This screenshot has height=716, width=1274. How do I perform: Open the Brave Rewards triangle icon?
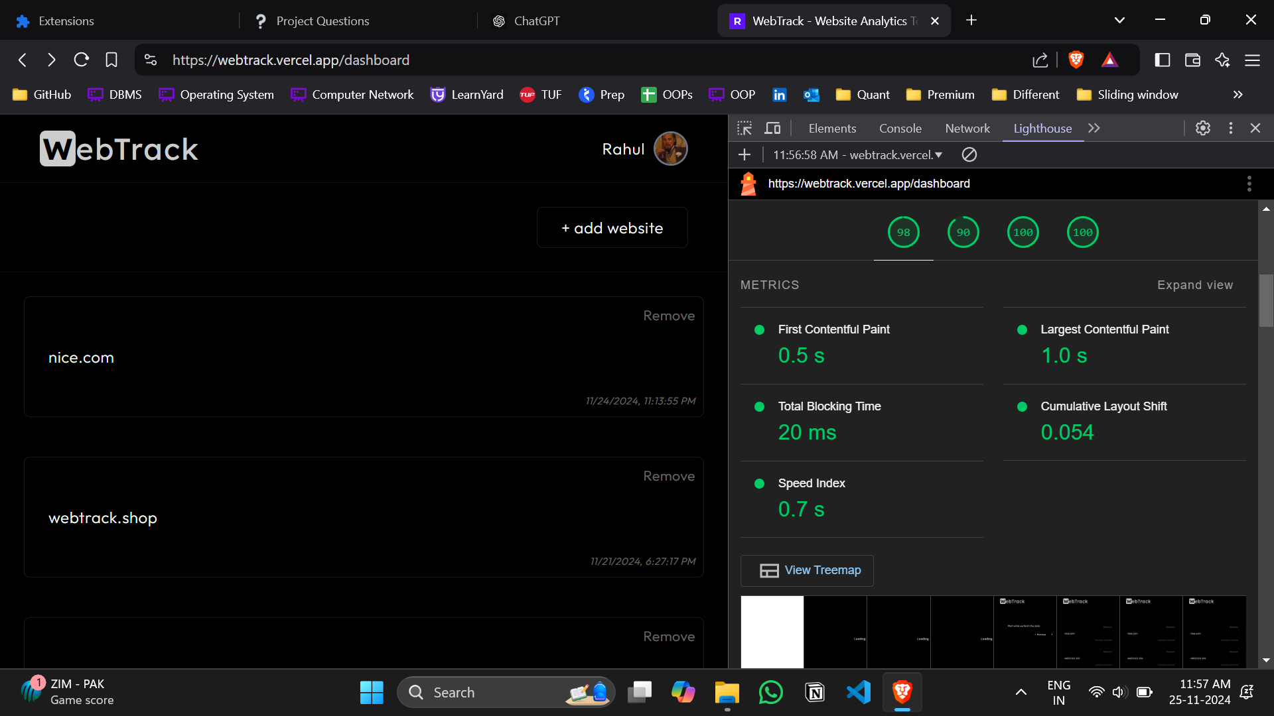click(1109, 60)
